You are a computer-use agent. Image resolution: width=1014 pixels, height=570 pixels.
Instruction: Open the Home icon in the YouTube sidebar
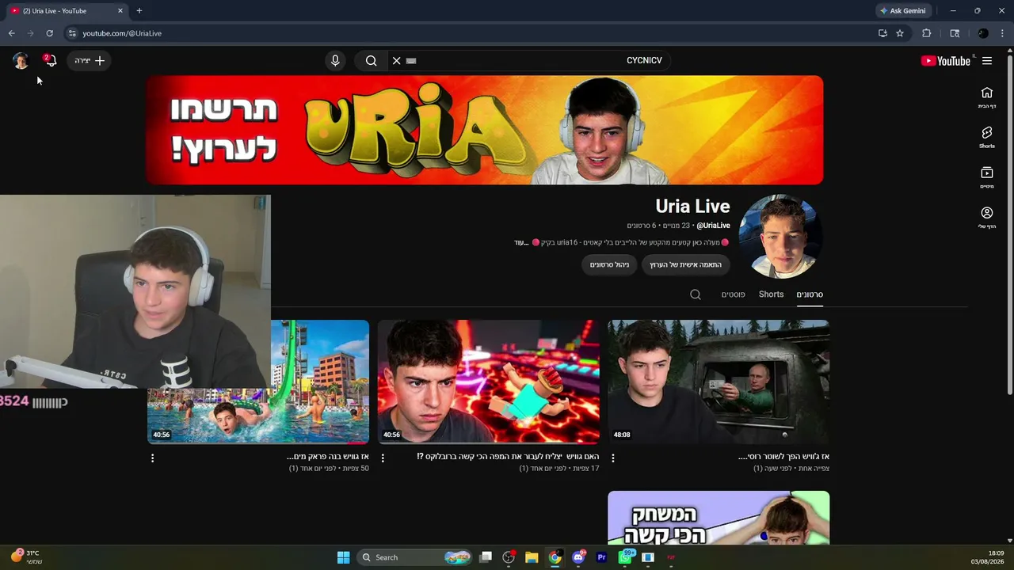[x=987, y=97]
